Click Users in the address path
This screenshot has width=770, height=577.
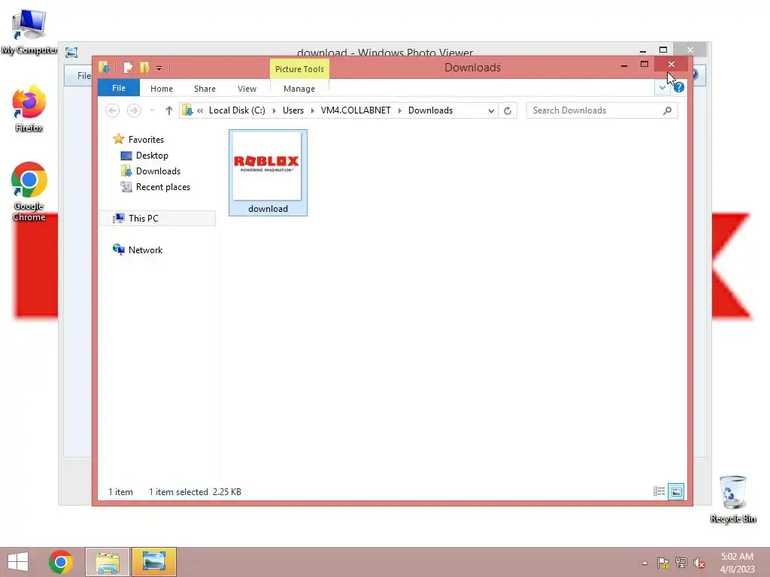(x=293, y=110)
